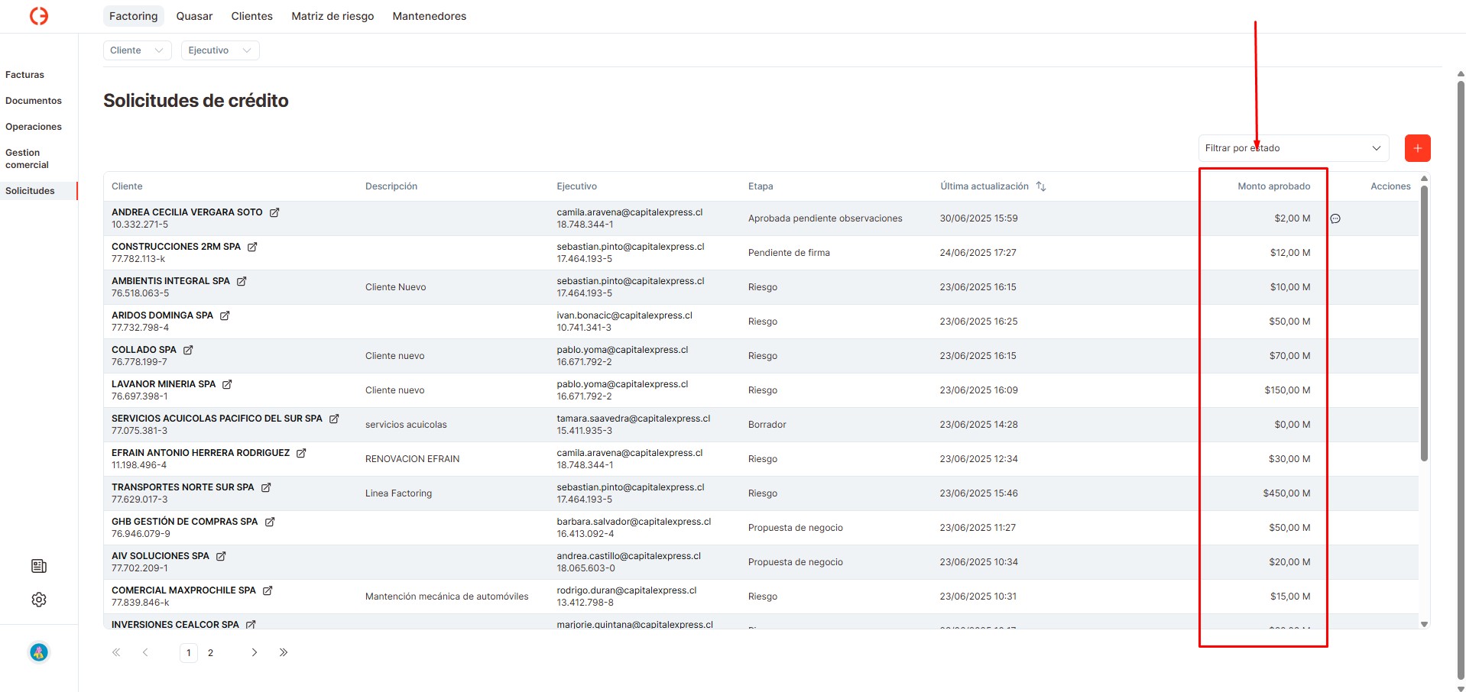
Task: Open the Filtrar por estado dropdown
Action: 1292,148
